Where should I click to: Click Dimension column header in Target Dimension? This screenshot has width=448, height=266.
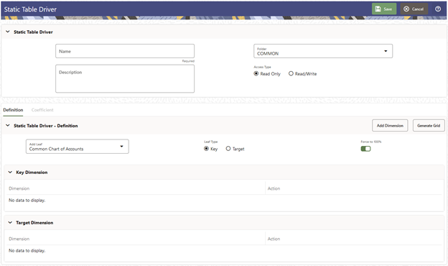point(19,239)
